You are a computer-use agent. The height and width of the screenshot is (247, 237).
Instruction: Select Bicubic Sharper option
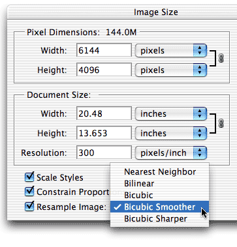click(x=160, y=218)
